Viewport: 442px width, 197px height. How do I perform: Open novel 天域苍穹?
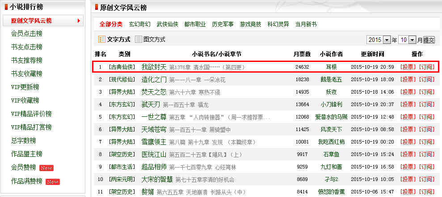pos(154,130)
